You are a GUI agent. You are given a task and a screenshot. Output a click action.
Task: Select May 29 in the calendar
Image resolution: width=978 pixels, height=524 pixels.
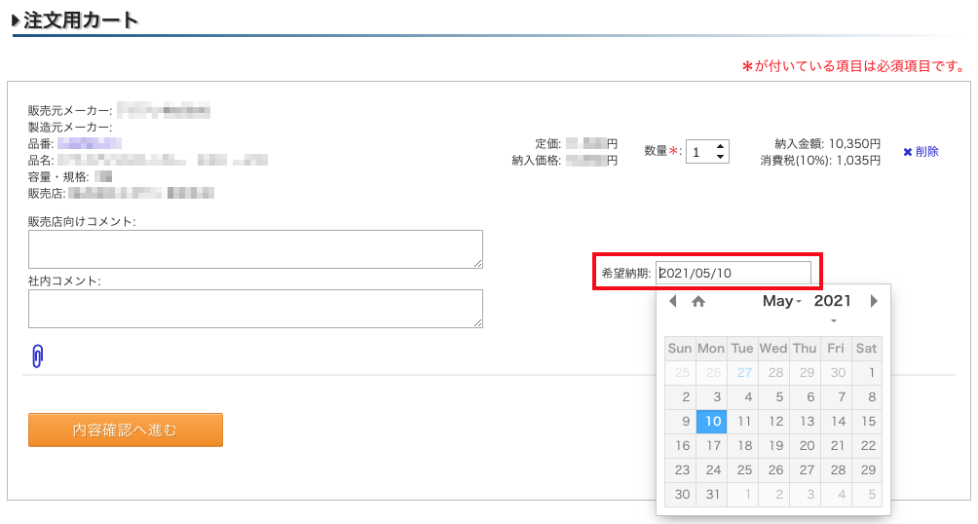pos(867,469)
